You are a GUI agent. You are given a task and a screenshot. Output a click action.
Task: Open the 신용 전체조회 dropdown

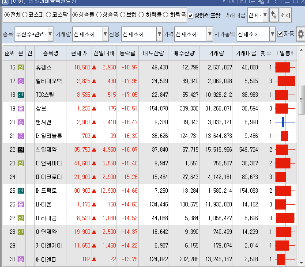click(x=159, y=34)
